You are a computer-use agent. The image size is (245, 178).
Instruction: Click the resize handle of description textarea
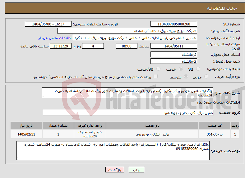point(44,96)
